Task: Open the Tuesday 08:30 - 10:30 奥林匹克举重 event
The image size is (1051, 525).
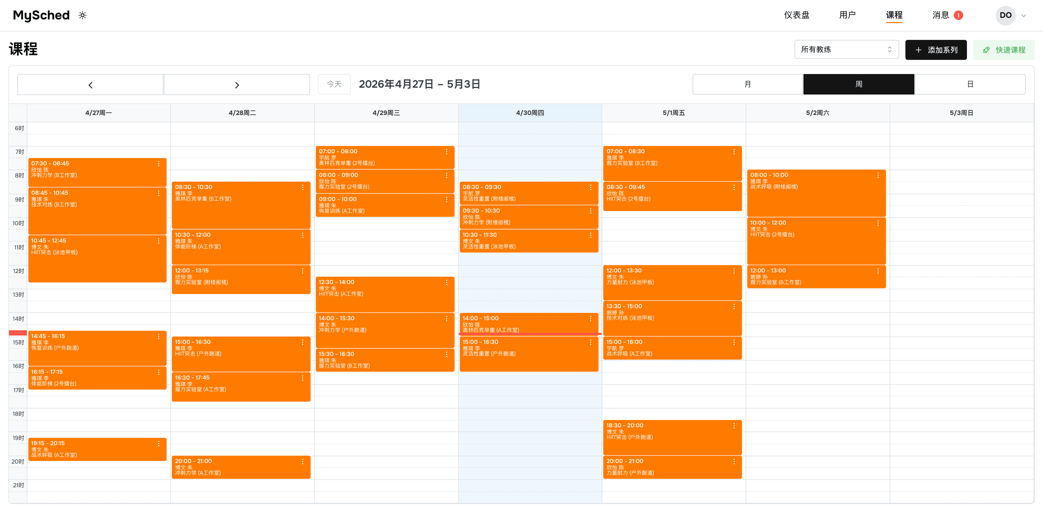Action: coord(241,205)
